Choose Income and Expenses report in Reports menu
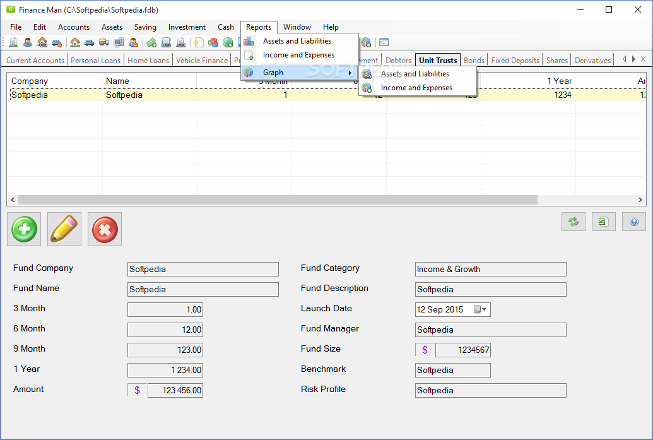This screenshot has width=653, height=440. point(300,55)
